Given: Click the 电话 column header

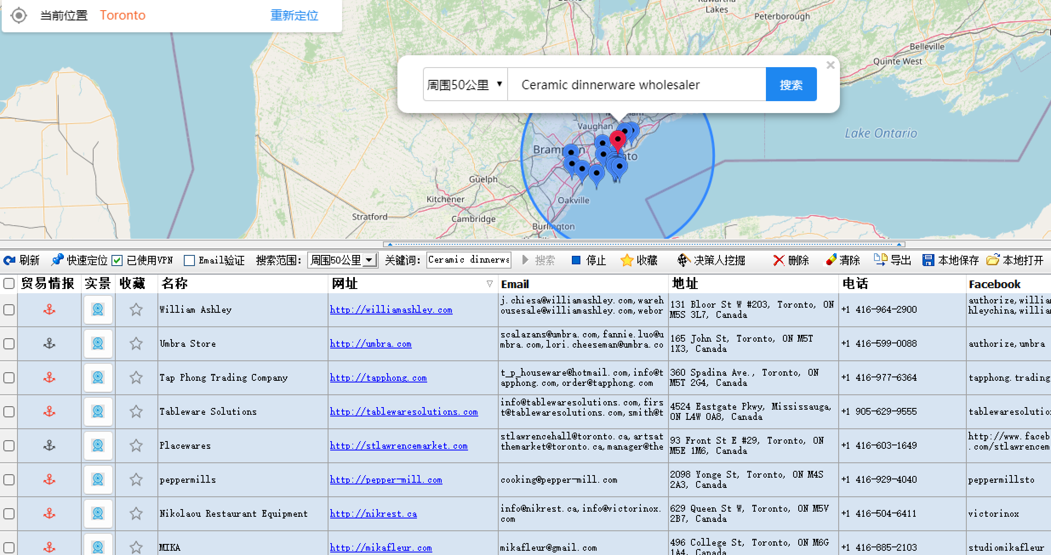Looking at the screenshot, I should (x=902, y=283).
